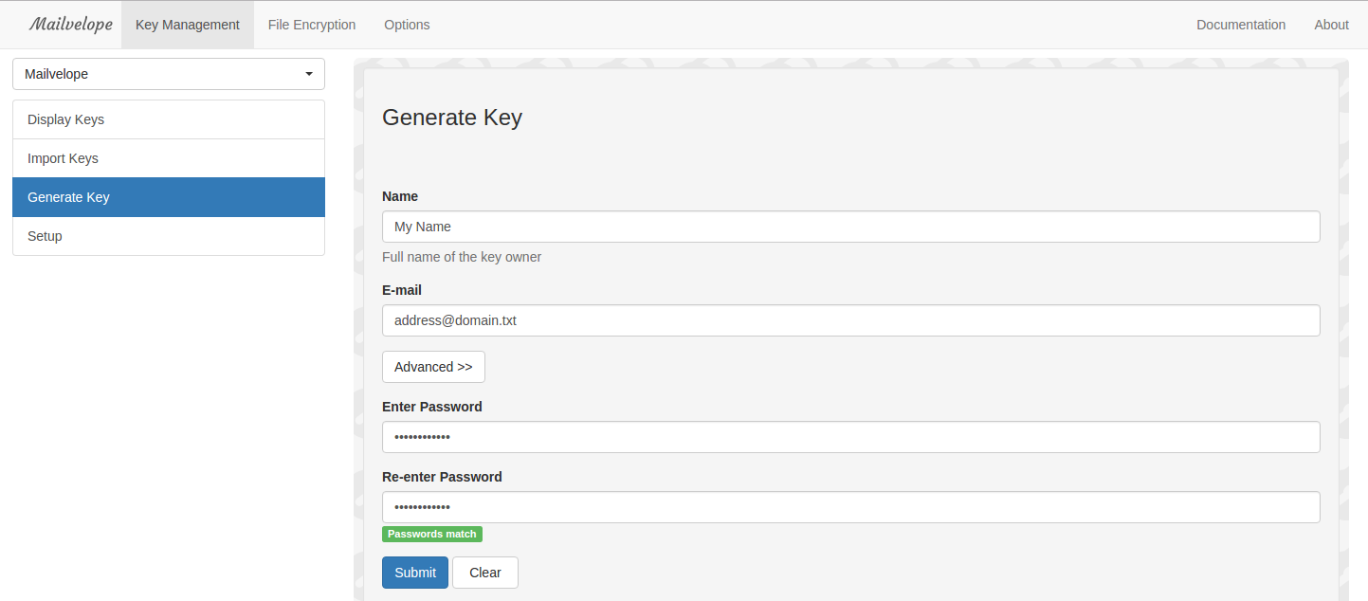Viewport: 1368px width, 601px height.
Task: Click the Generate Key form heading
Action: [x=452, y=118]
